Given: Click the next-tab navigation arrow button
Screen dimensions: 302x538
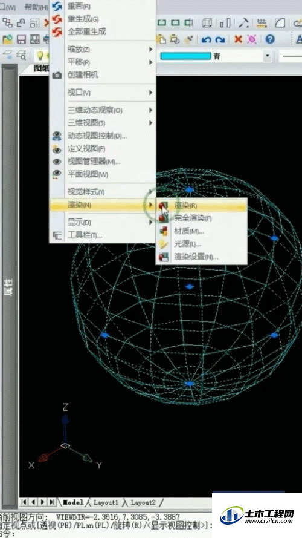Looking at the screenshot, I should point(42,502).
